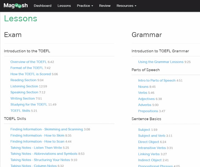
Task: Open Listen Then Write lesson
Action: [36, 148]
